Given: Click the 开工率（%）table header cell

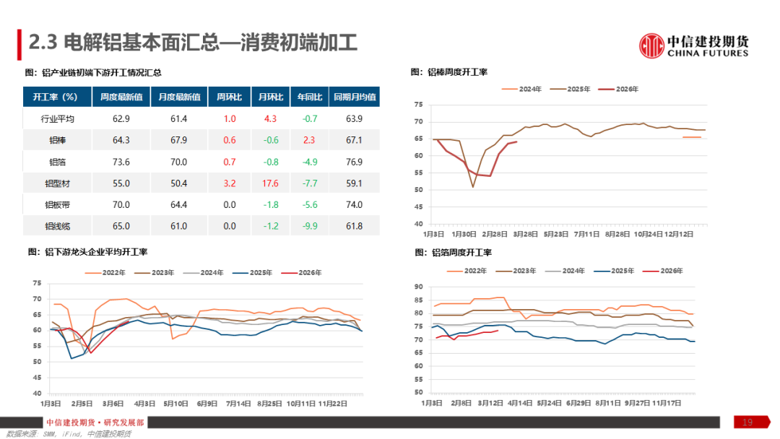Looking at the screenshot, I should 56,96.
